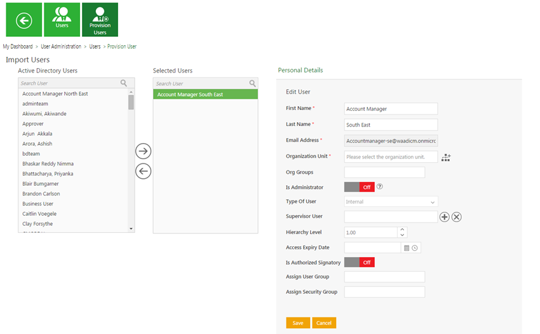Go to User Administration breadcrumb

(x=61, y=46)
